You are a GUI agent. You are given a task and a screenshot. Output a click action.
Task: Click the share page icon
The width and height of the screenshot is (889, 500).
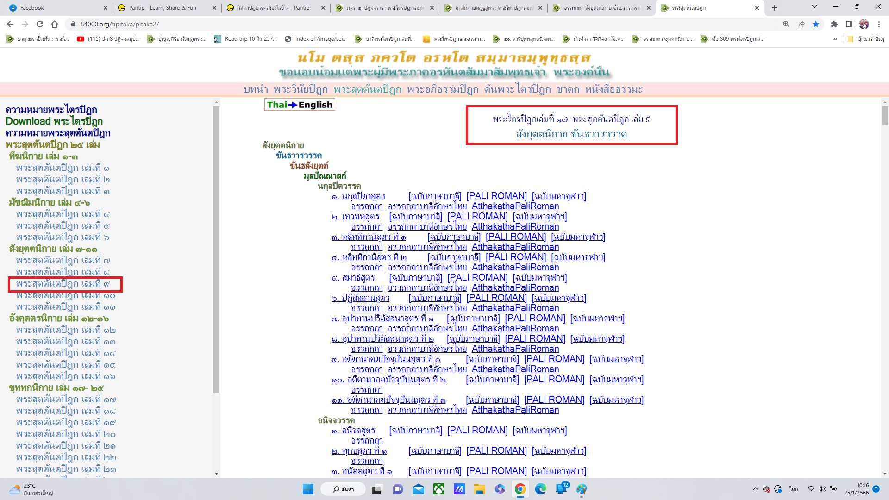[x=801, y=24]
